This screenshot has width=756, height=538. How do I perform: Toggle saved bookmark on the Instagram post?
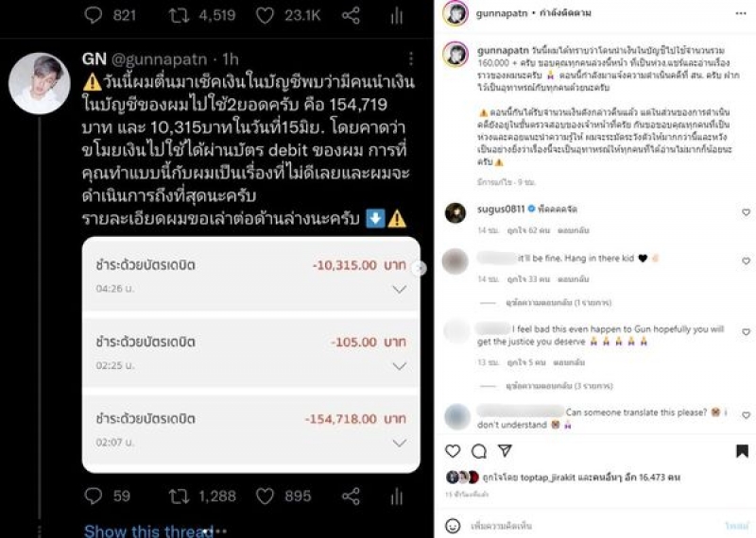coord(742,451)
